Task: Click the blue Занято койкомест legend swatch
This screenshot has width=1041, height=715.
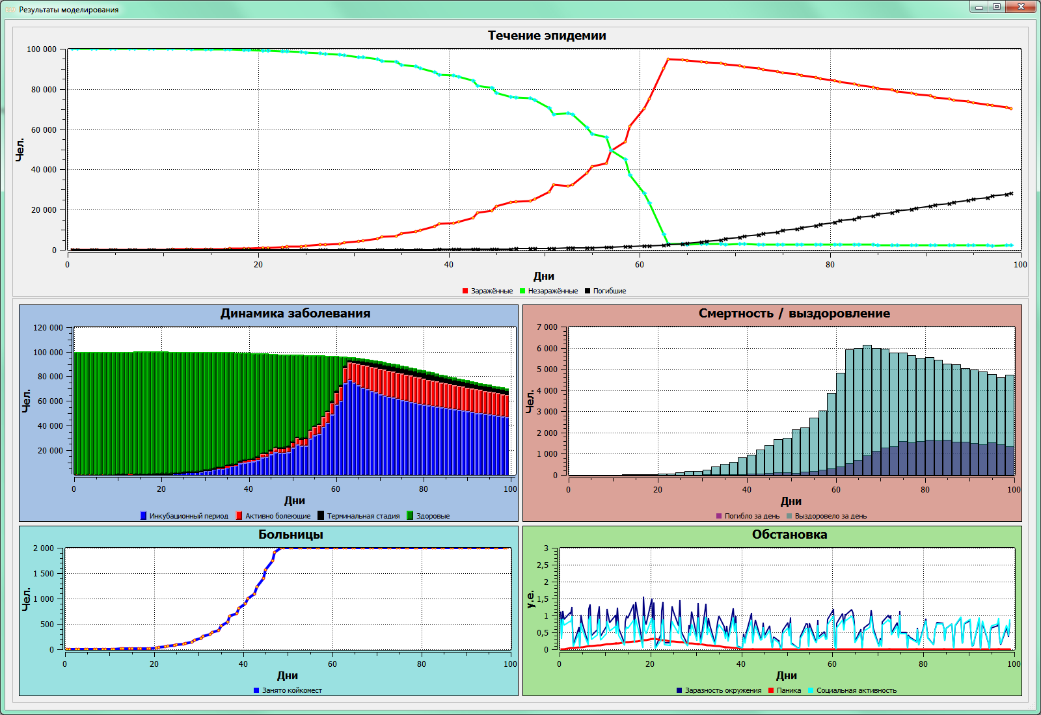Action: 256,690
